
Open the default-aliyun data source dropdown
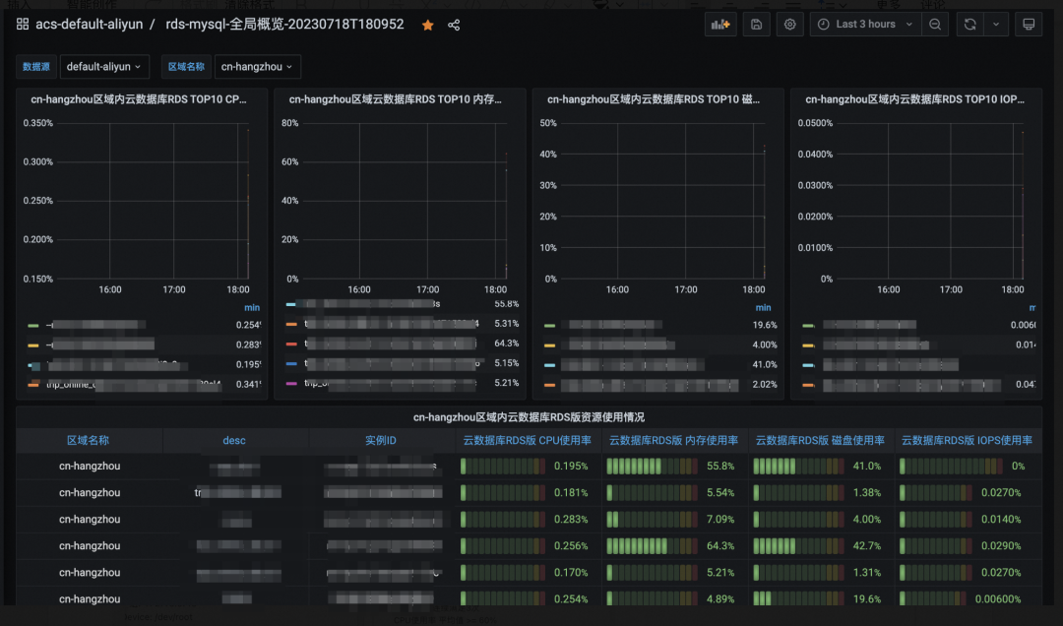(104, 67)
